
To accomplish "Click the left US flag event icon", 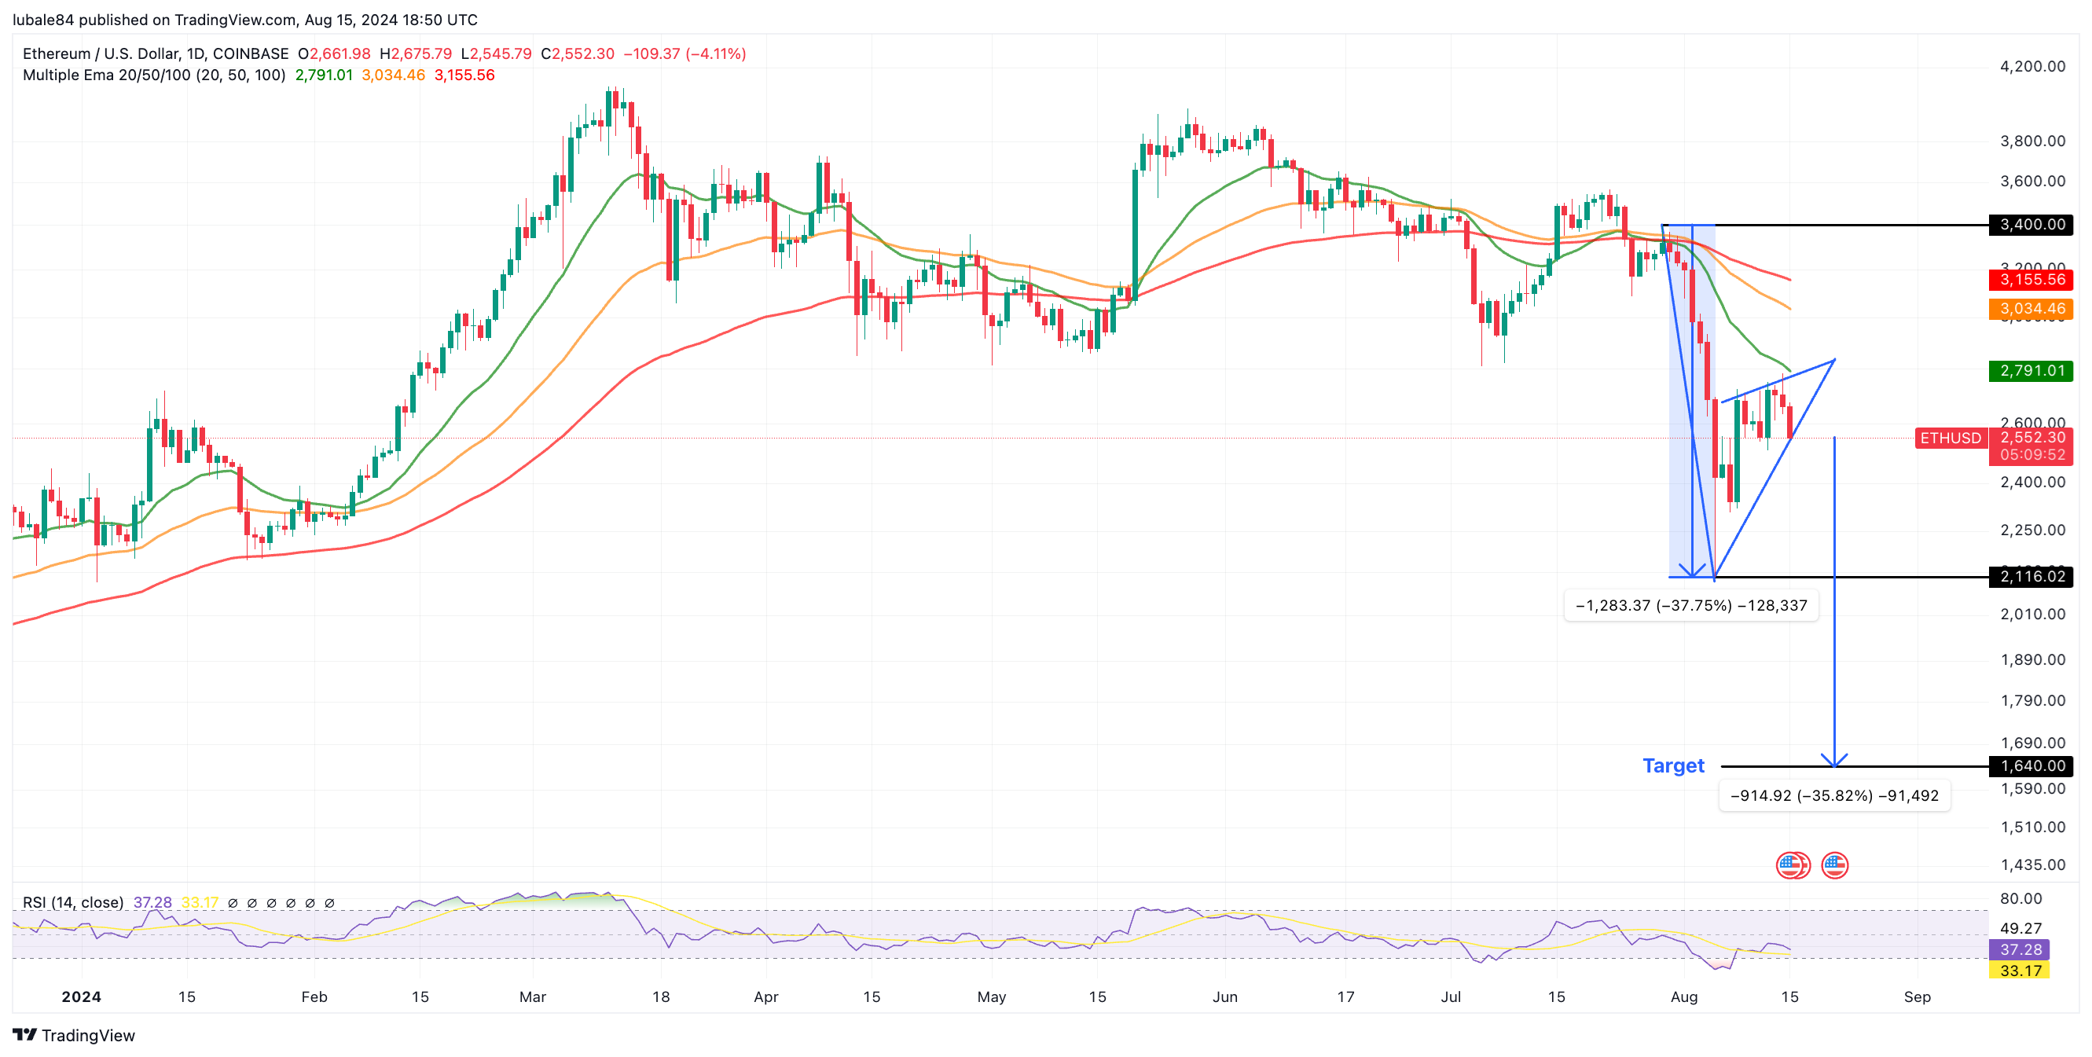I will [1791, 865].
